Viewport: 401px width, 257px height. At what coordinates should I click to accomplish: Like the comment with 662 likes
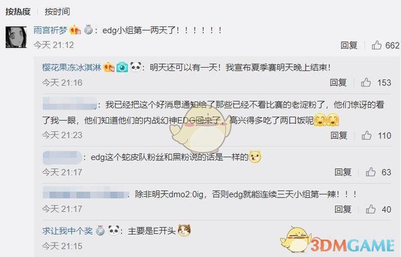tap(377, 45)
